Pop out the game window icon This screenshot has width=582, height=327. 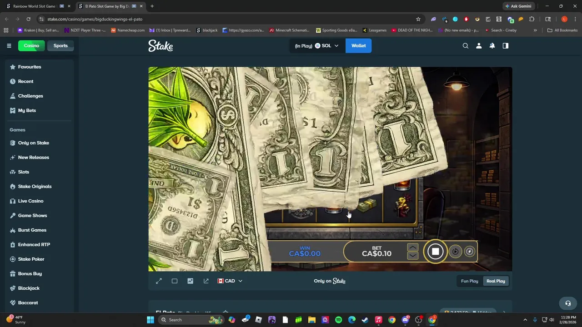[206, 281]
